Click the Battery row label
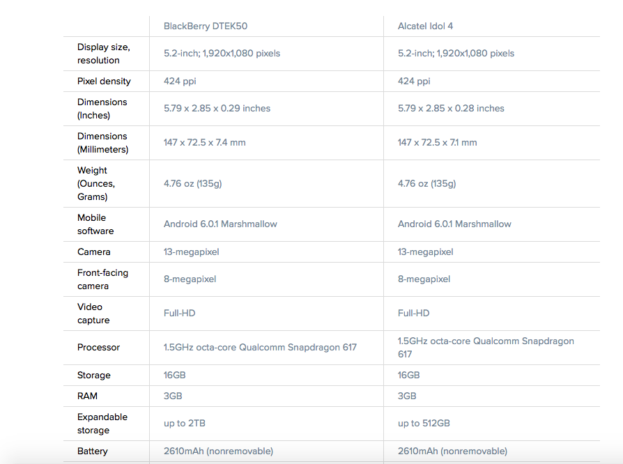 [92, 451]
